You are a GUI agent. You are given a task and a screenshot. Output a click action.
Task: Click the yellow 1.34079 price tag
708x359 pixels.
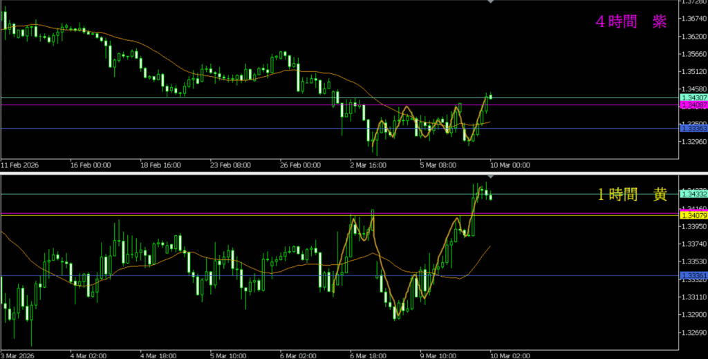tap(693, 215)
